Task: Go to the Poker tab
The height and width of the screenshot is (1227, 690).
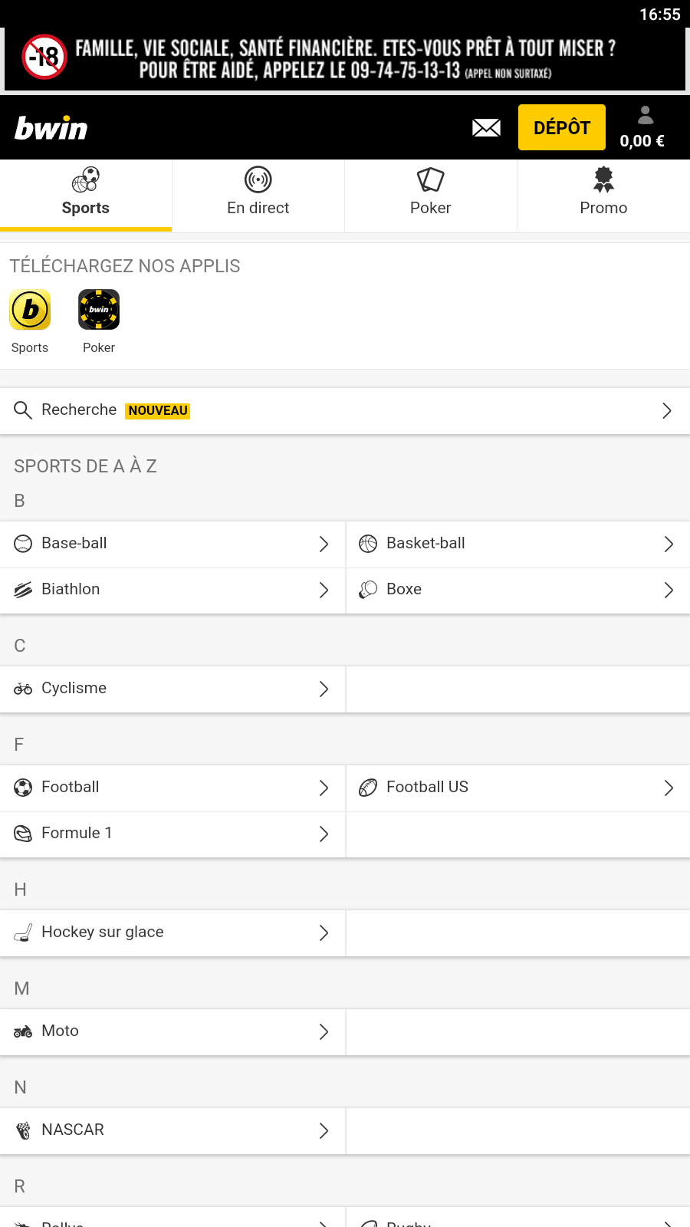Action: point(431,193)
